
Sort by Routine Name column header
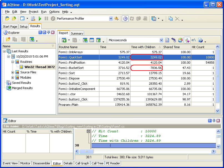pyautogui.click(x=79, y=47)
